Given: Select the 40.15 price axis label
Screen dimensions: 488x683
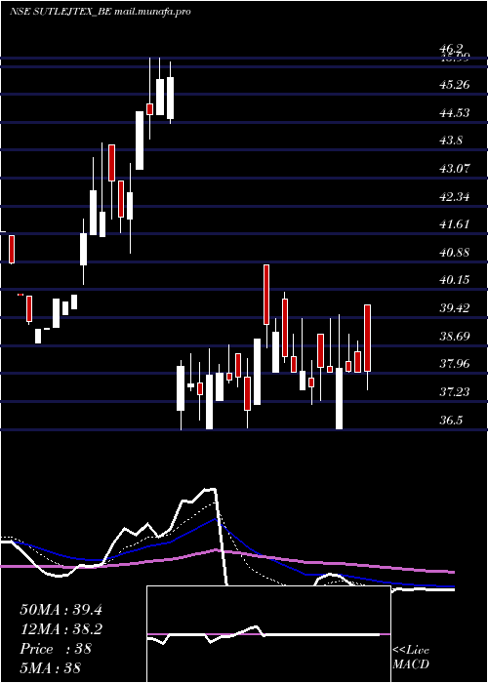Looking at the screenshot, I should [455, 280].
